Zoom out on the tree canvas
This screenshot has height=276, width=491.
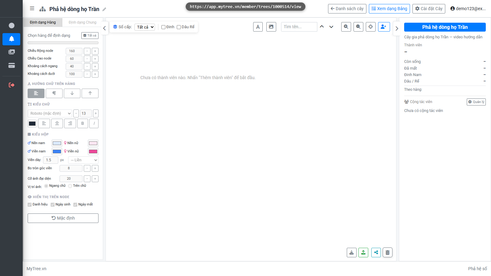(358, 27)
